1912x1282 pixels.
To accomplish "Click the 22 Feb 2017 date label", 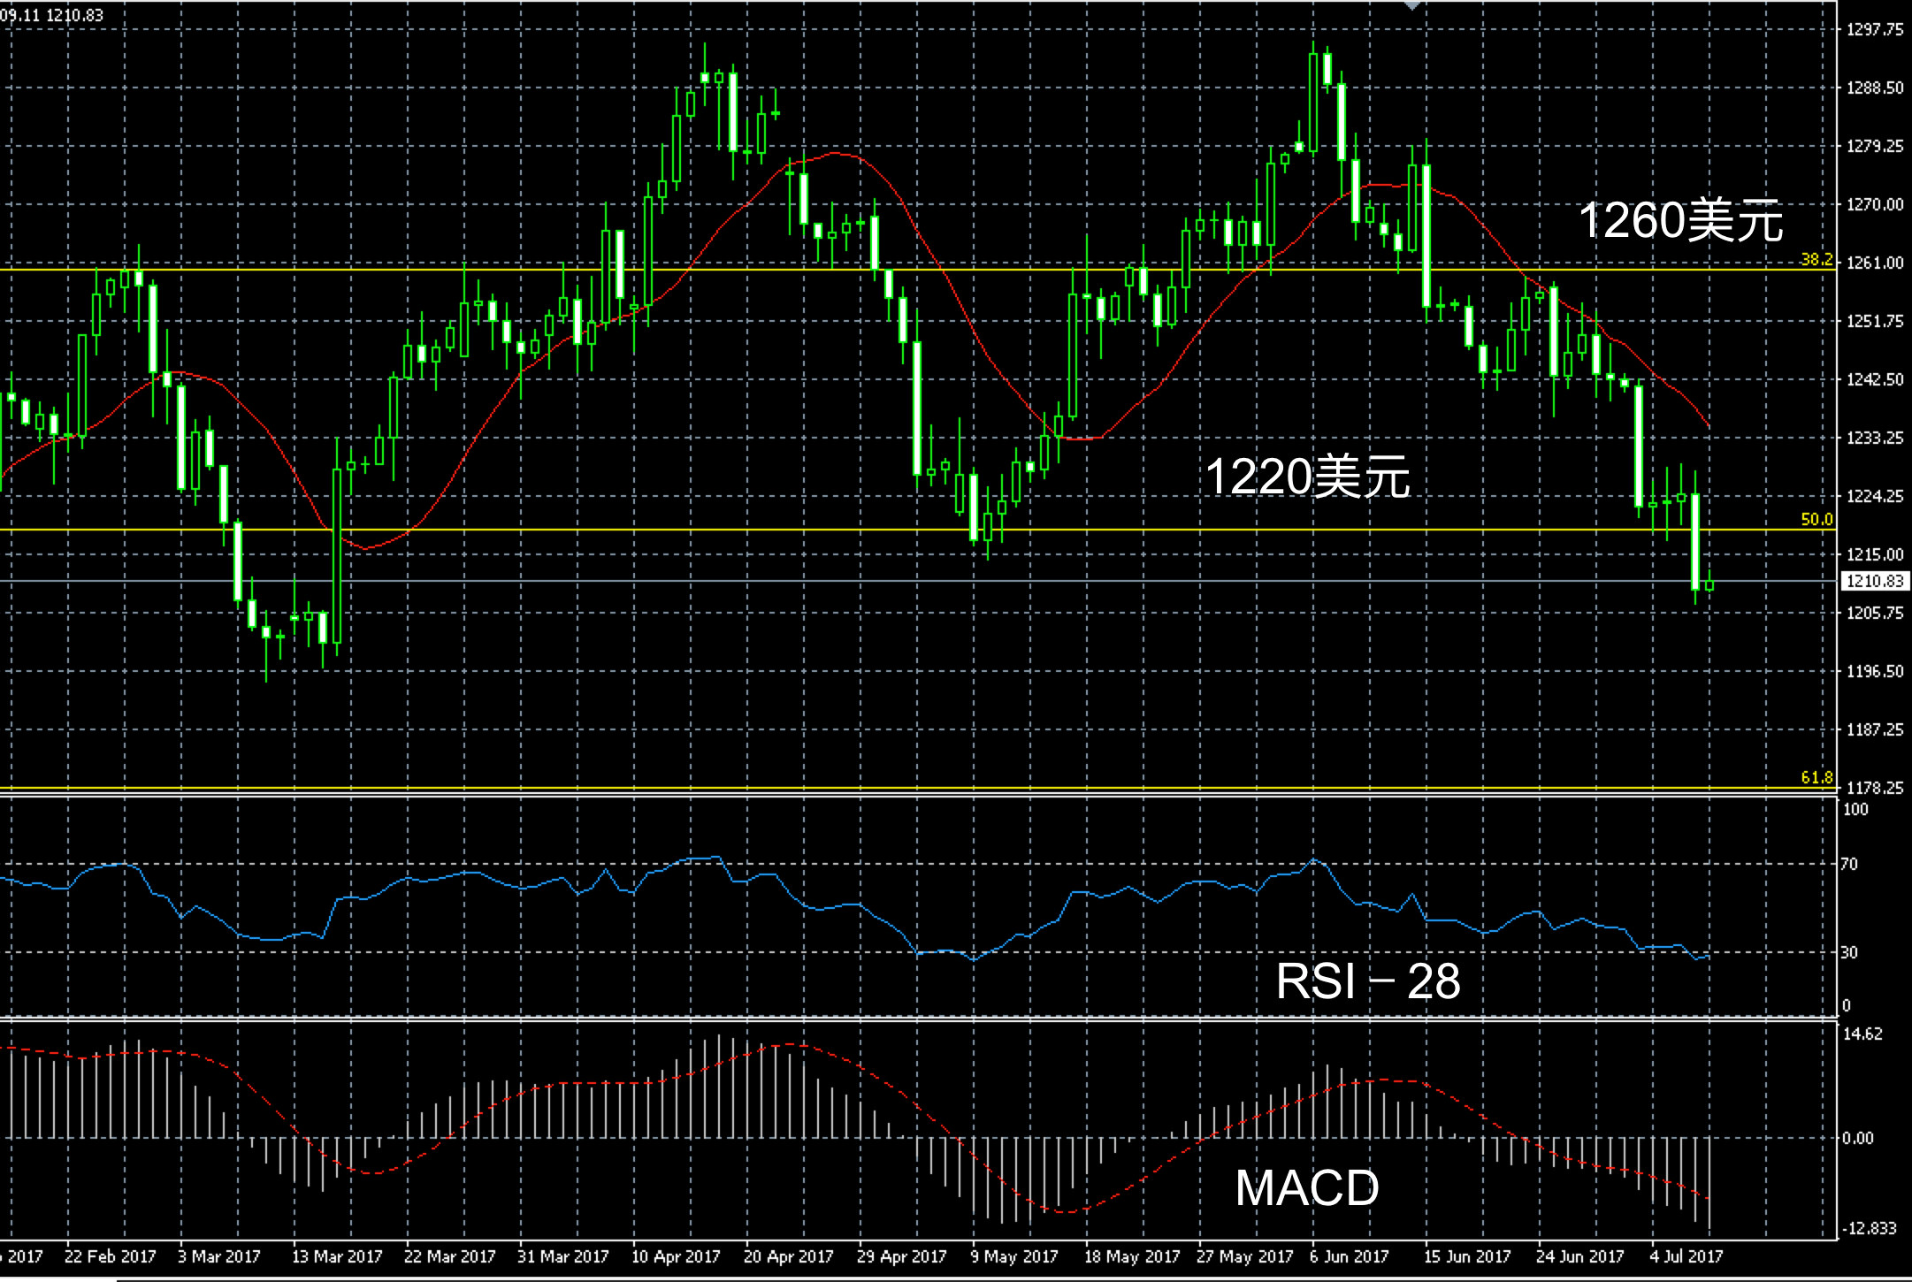I will tap(111, 1256).
